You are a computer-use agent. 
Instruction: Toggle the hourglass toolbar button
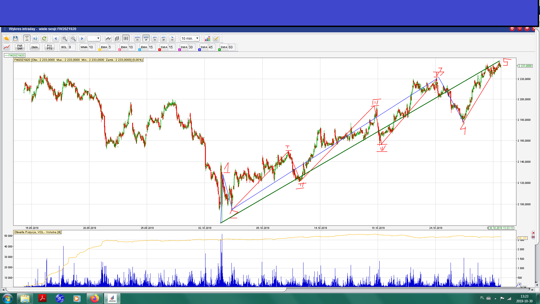click(x=27, y=38)
